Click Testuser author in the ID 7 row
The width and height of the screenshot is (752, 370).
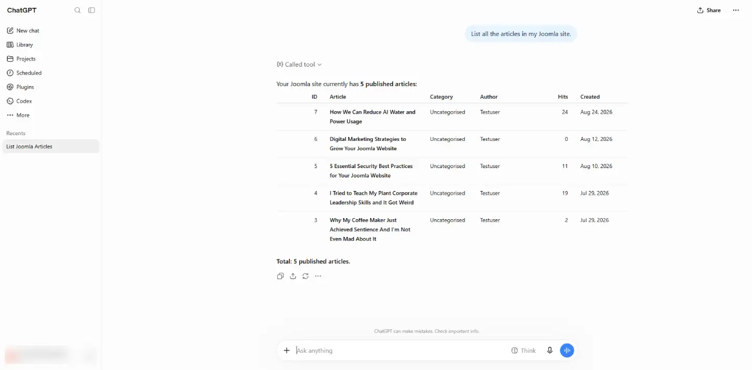click(x=490, y=112)
